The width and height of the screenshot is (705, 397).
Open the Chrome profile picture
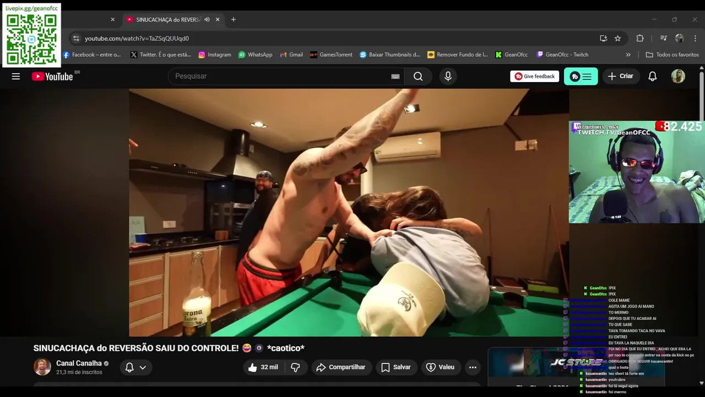679,38
